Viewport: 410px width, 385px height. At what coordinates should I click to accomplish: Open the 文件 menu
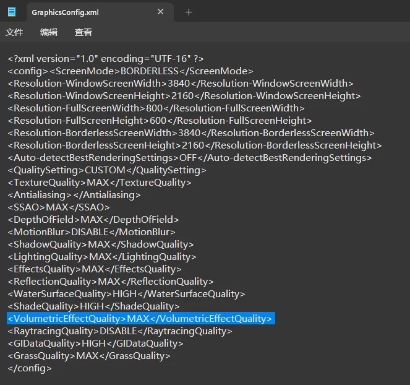(x=14, y=32)
